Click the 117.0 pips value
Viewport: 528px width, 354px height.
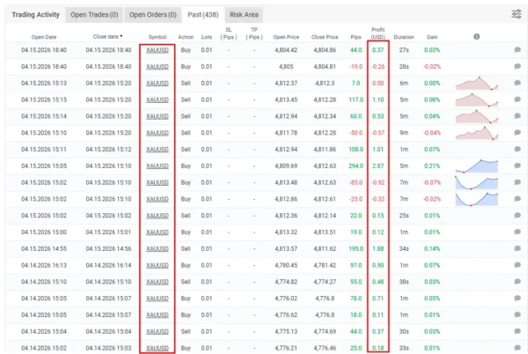(356, 100)
